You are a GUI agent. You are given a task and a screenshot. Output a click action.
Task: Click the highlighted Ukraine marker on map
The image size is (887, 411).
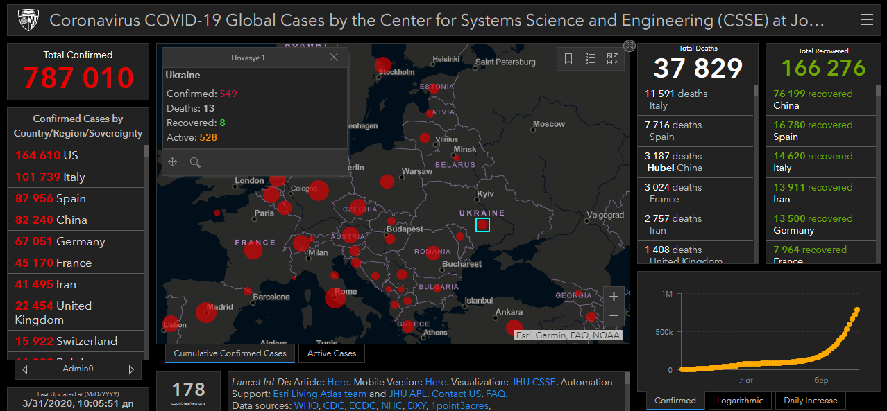tap(482, 225)
